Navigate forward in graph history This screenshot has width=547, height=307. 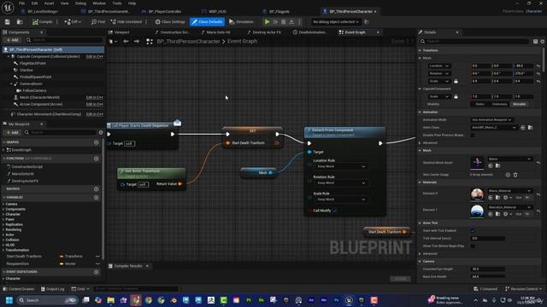(137, 42)
